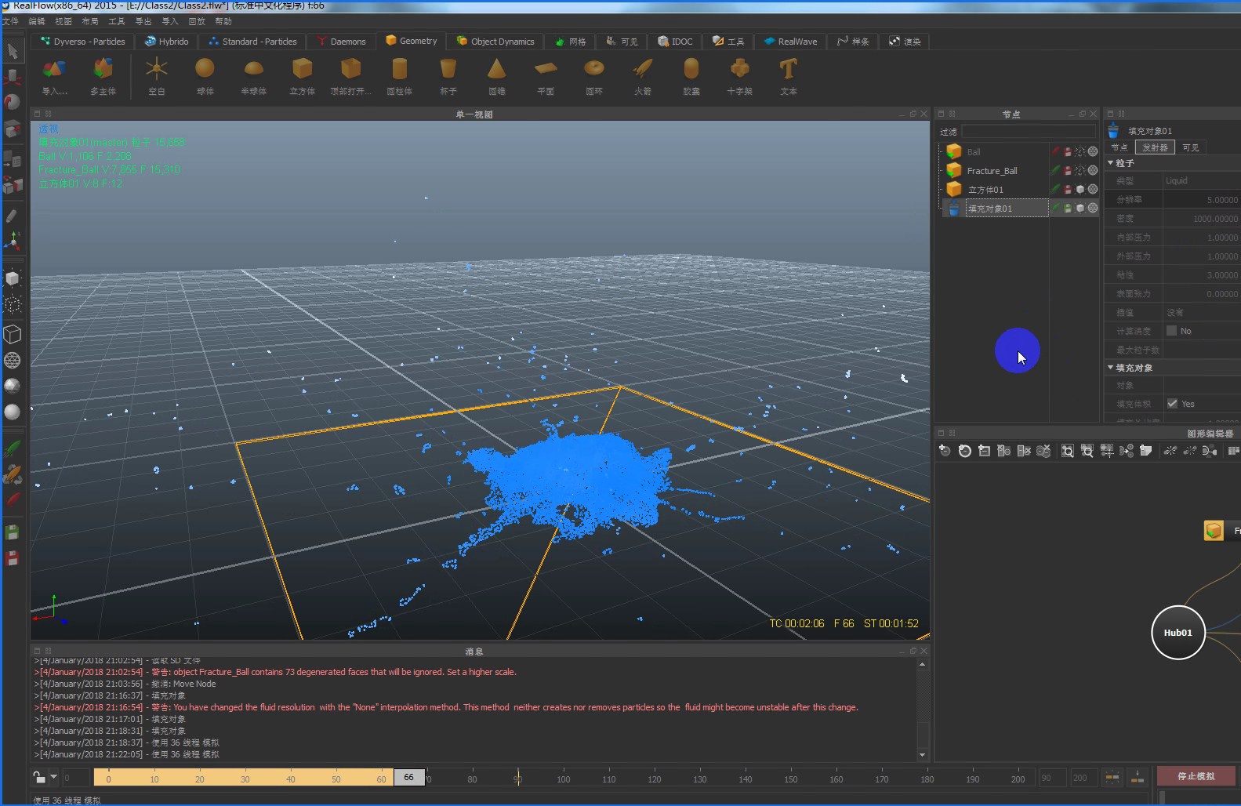This screenshot has height=806, width=1241.
Task: Switch to the Hybrido shelf tab
Action: click(167, 42)
